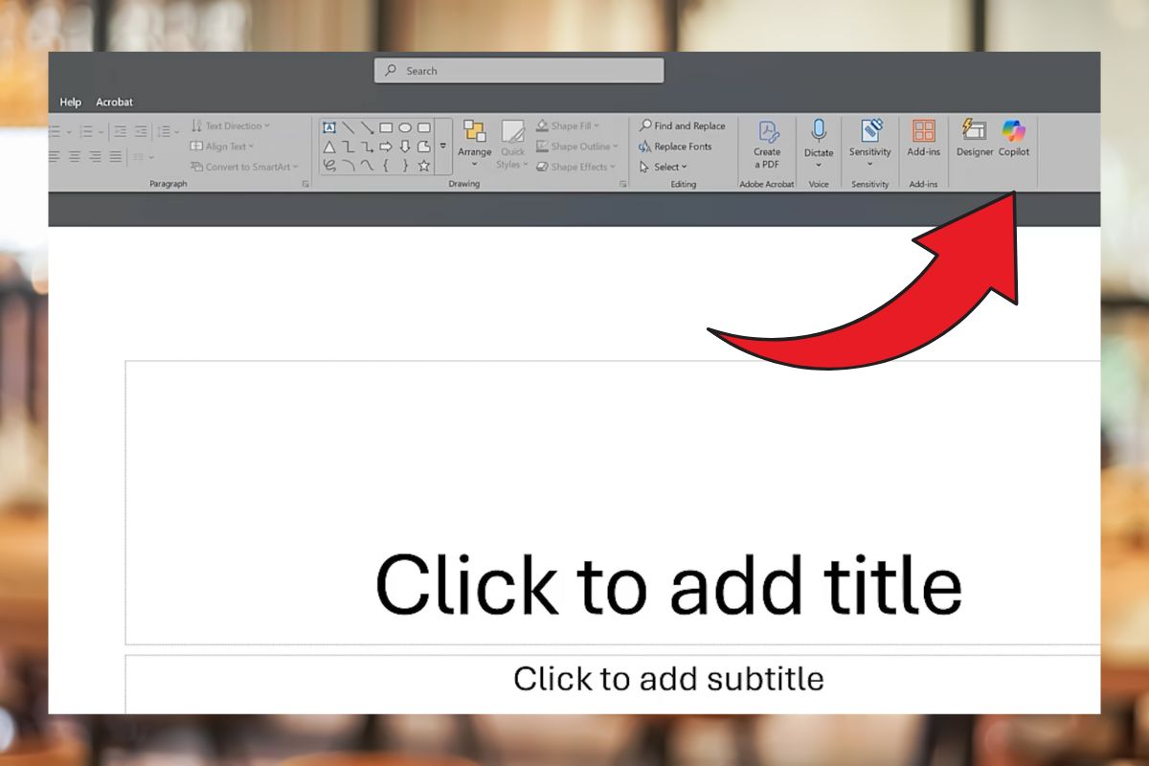Open the Arrange dropdown
This screenshot has height=766, width=1149.
click(x=474, y=145)
